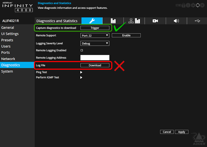
Task: Select Network in the left sidebar
Action: pos(8,59)
